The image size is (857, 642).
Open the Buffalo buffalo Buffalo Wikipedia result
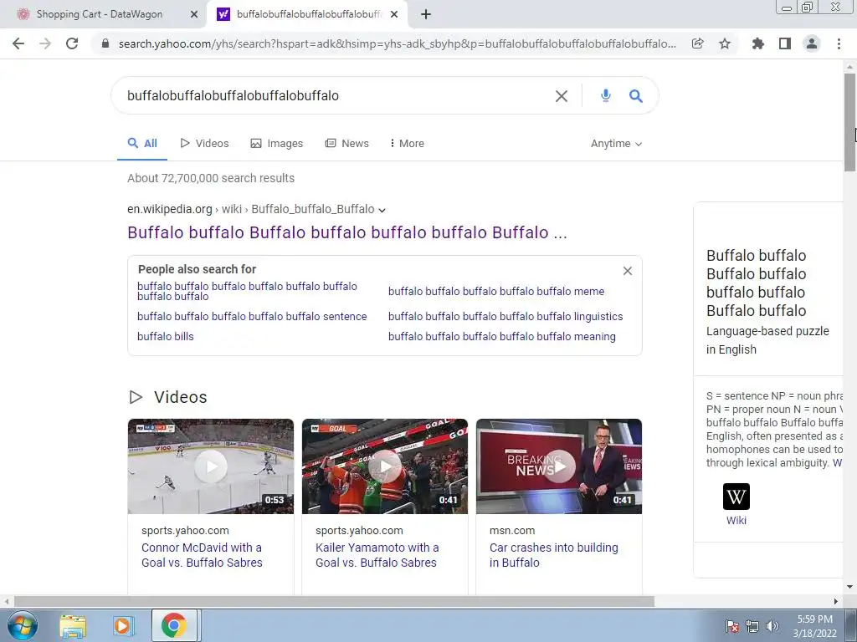347,232
